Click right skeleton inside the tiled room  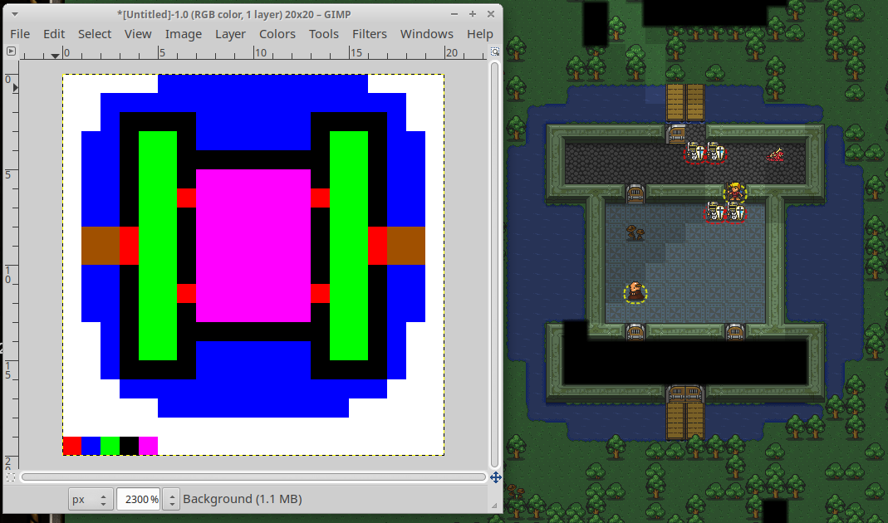[735, 212]
